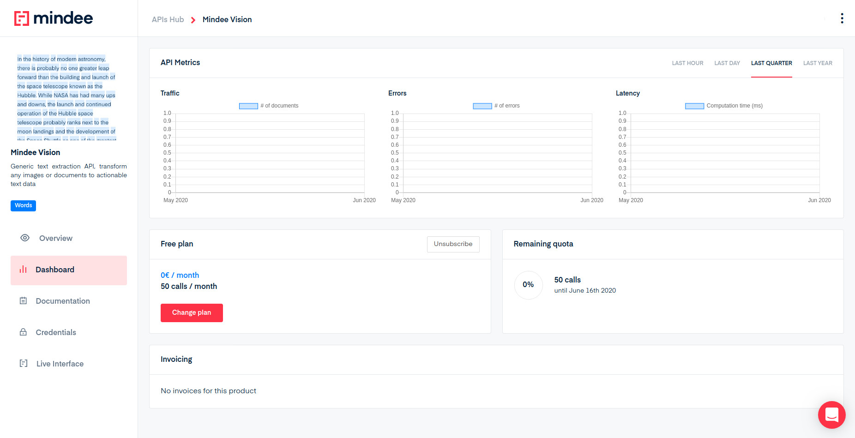Go to APIs Hub breadcrumb

(x=168, y=19)
